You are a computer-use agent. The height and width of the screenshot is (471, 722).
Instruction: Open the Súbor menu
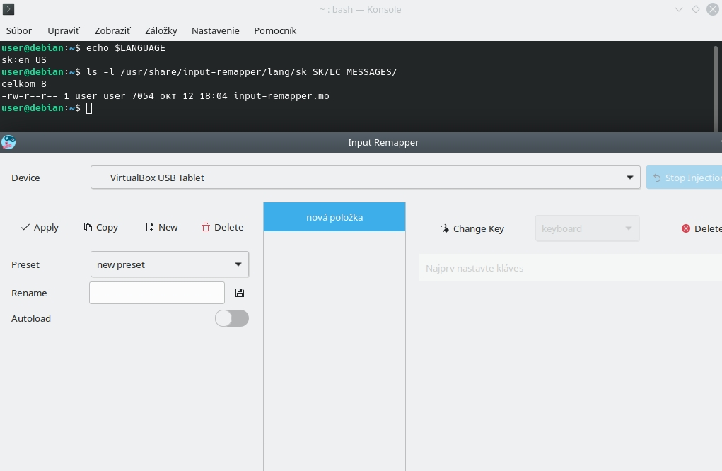(18, 30)
